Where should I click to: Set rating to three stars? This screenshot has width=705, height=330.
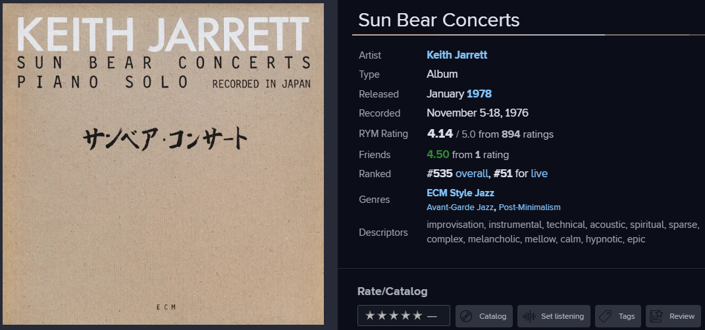click(x=394, y=316)
